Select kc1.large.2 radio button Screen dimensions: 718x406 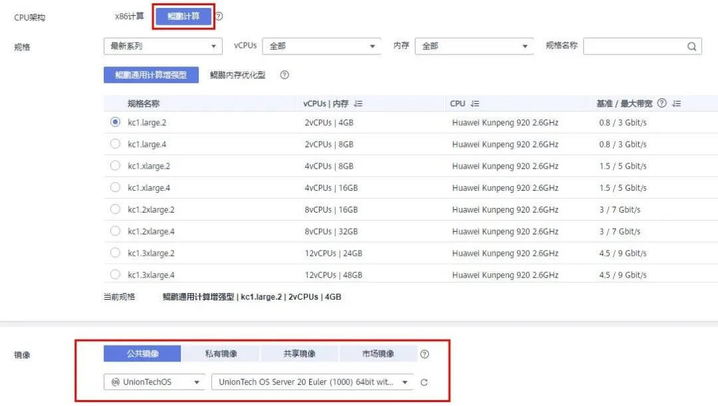[x=116, y=122]
